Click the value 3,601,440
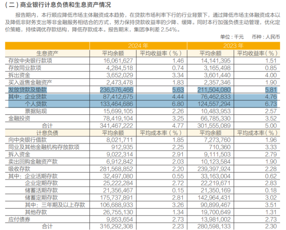The image size is (286, 230). (217, 75)
